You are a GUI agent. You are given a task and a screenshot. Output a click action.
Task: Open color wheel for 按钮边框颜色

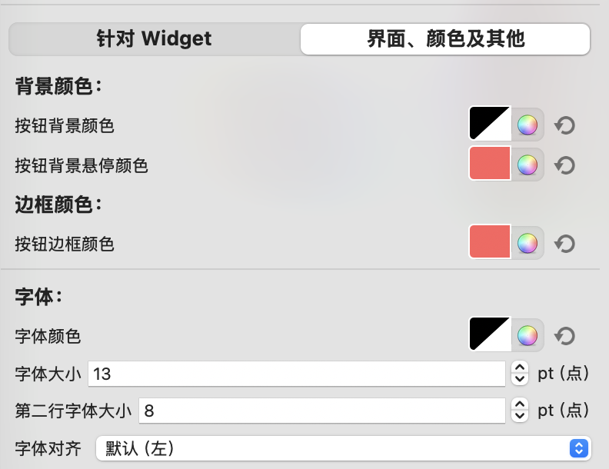point(527,244)
